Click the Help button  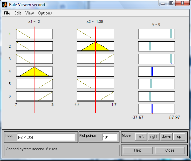[x=137, y=150]
